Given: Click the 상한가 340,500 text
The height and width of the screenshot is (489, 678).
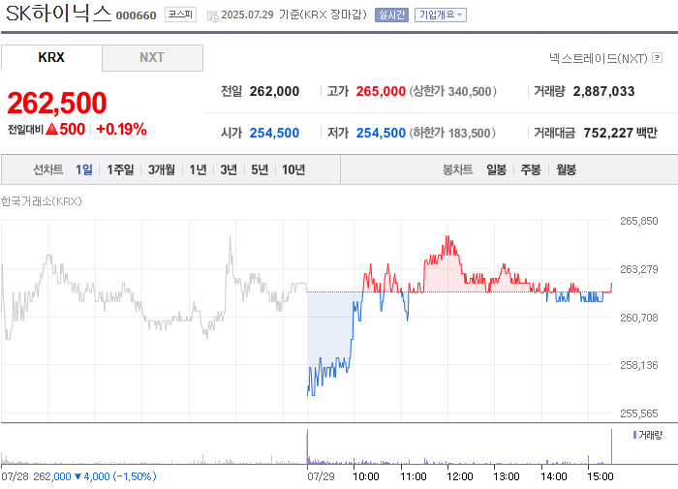Looking at the screenshot, I should pyautogui.click(x=452, y=91).
